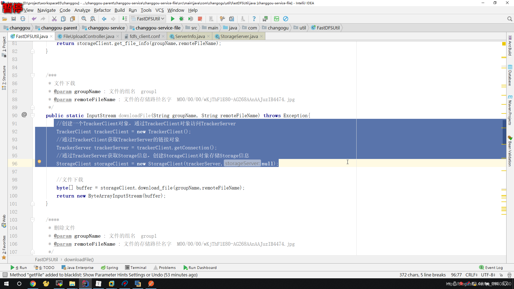This screenshot has height=289, width=514.
Task: Open Settings wrench icon
Action: 222,19
